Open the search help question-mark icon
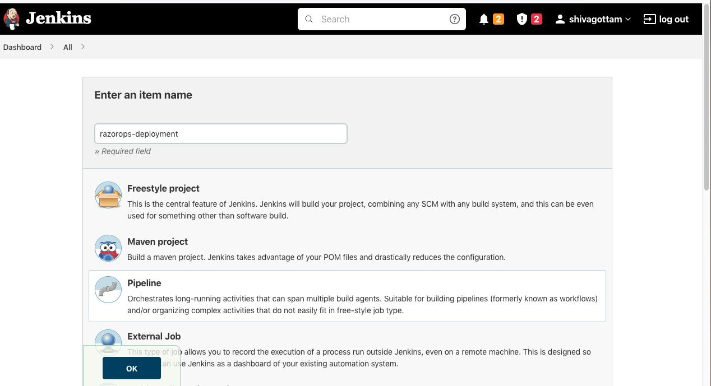Image resolution: width=711 pixels, height=386 pixels. coord(455,19)
